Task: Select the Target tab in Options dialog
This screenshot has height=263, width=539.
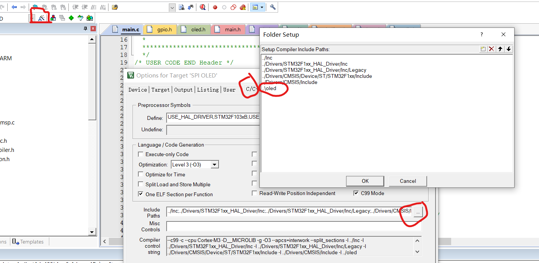Action: [x=160, y=90]
